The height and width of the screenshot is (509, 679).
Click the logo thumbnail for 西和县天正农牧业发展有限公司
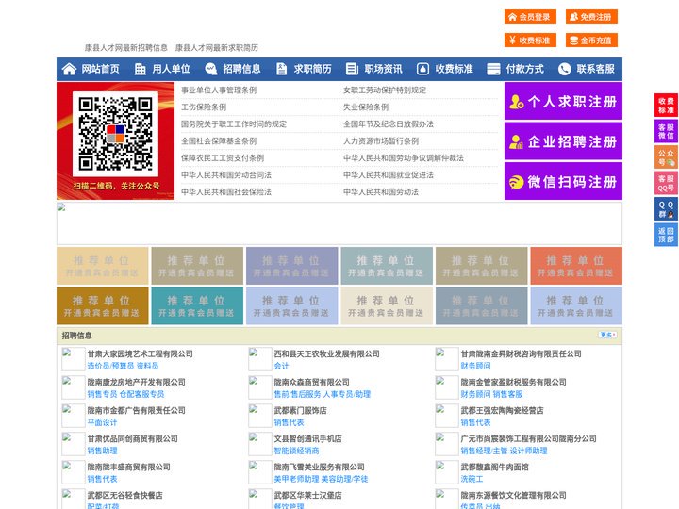point(260,359)
